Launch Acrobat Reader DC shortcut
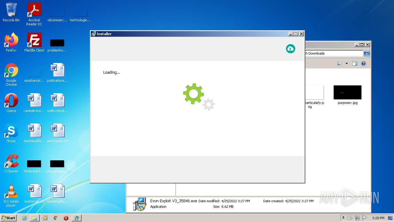The image size is (394, 222). coord(34,14)
